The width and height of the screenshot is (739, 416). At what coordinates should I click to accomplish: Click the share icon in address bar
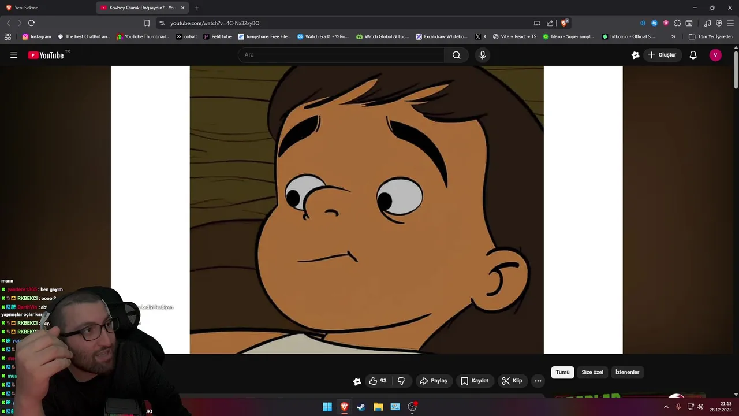coord(550,23)
